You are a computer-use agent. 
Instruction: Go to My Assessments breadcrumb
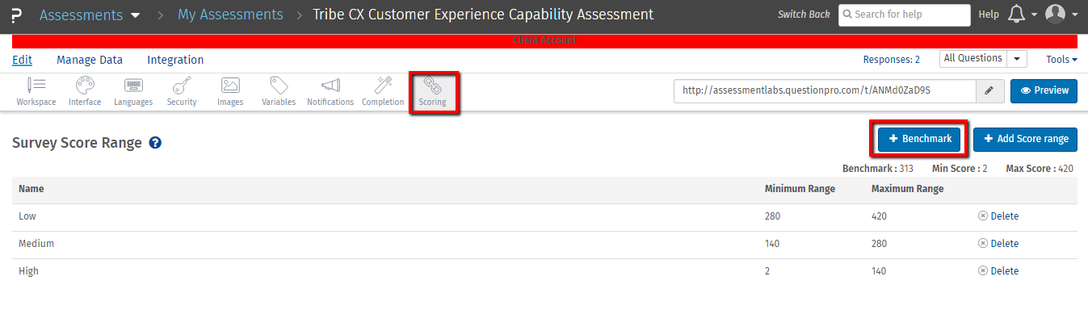click(230, 15)
